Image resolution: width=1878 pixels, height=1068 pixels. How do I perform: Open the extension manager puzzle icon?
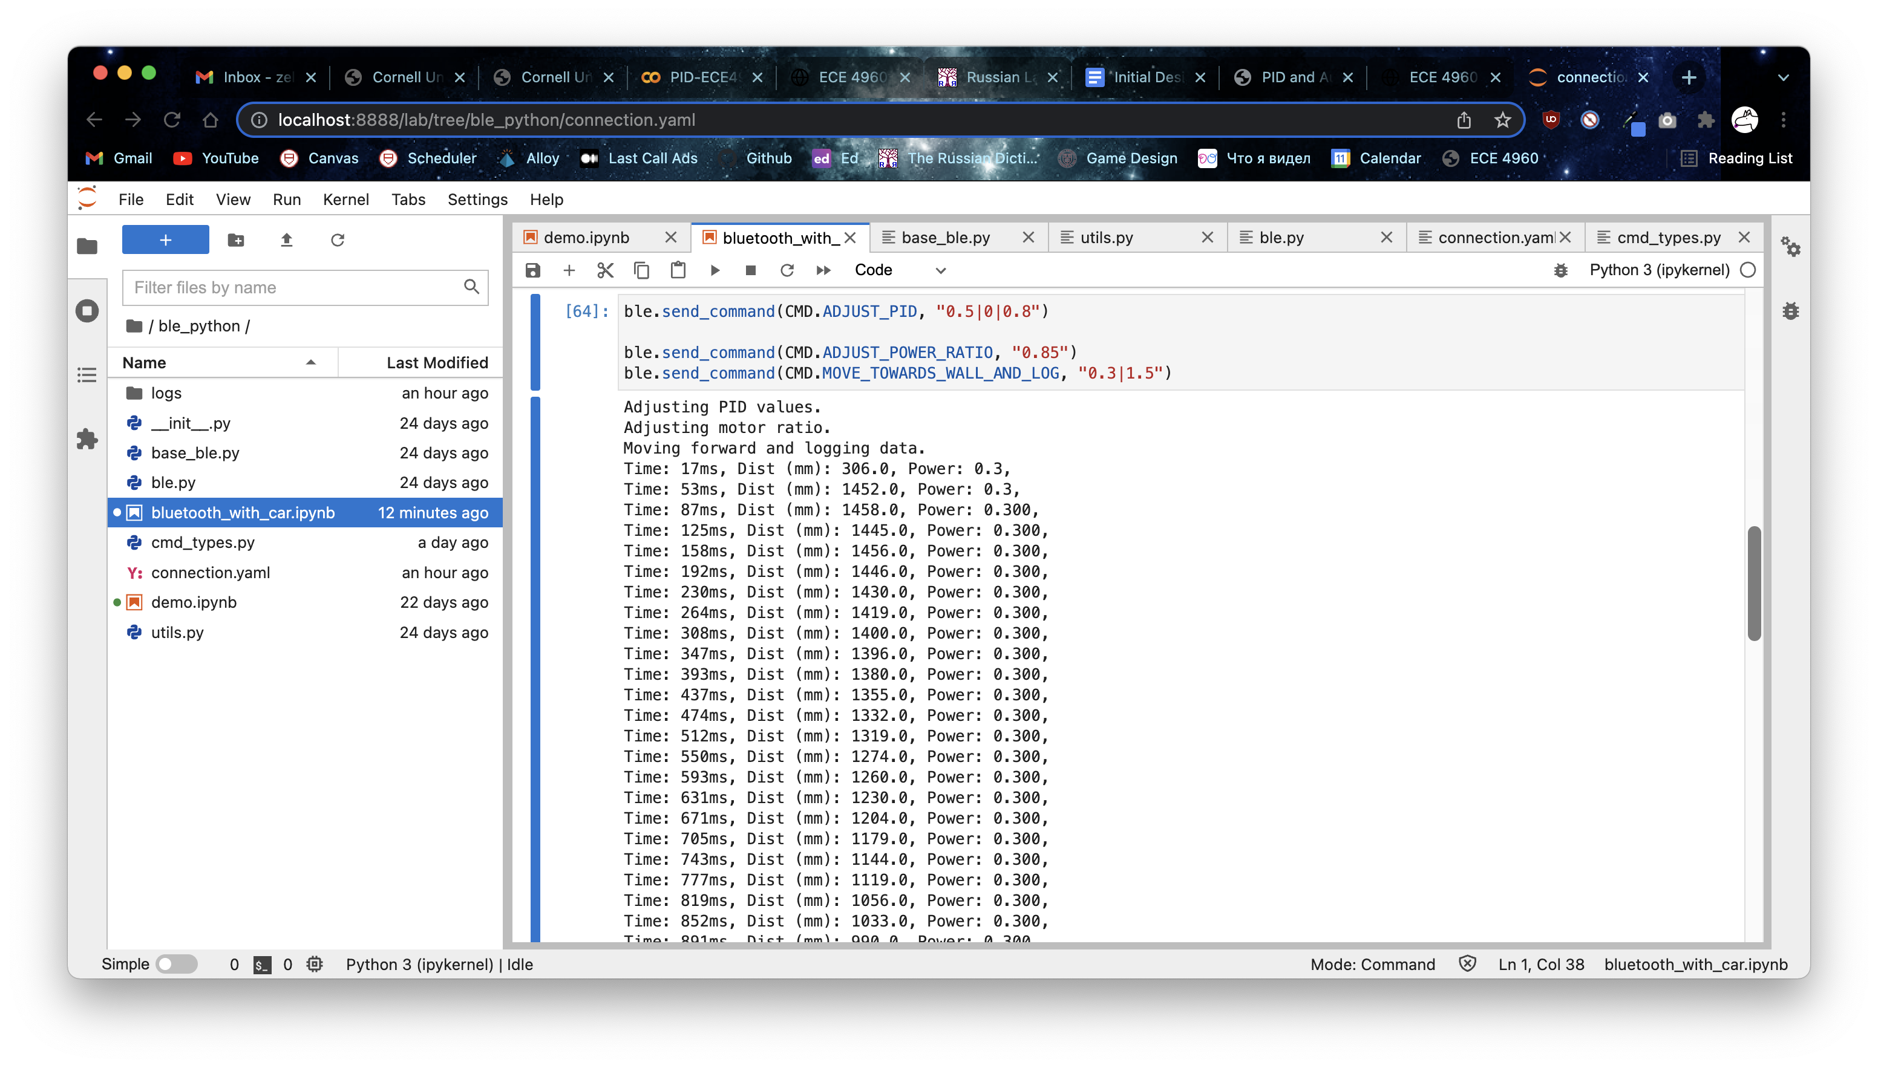[x=87, y=440]
